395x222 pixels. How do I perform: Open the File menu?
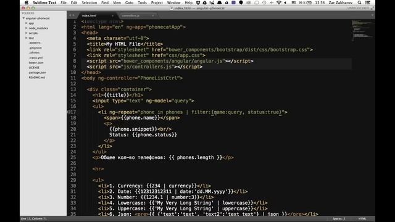click(x=64, y=2)
